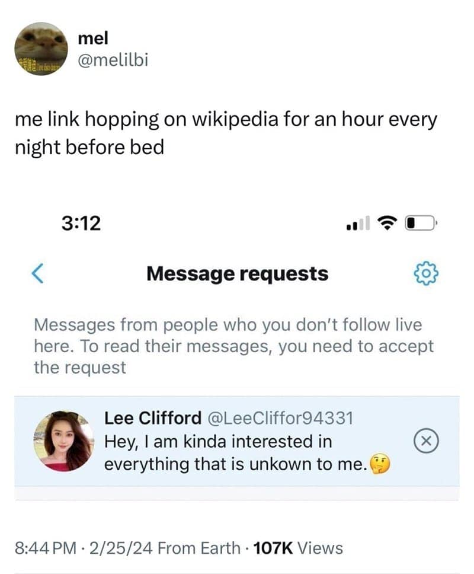Click the thinking face emoji

(x=380, y=465)
